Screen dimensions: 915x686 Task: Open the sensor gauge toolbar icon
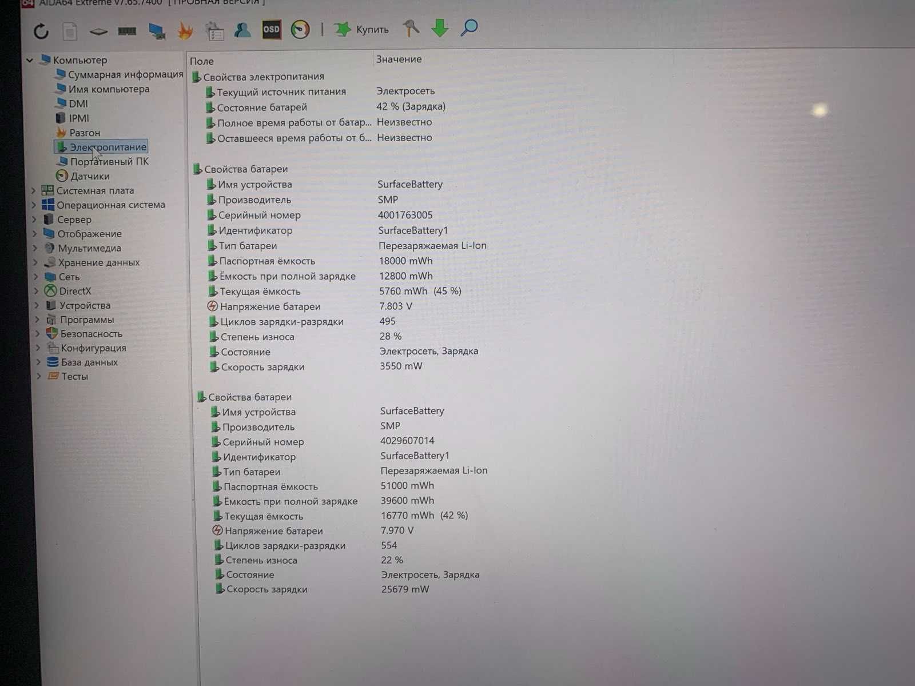(x=300, y=29)
